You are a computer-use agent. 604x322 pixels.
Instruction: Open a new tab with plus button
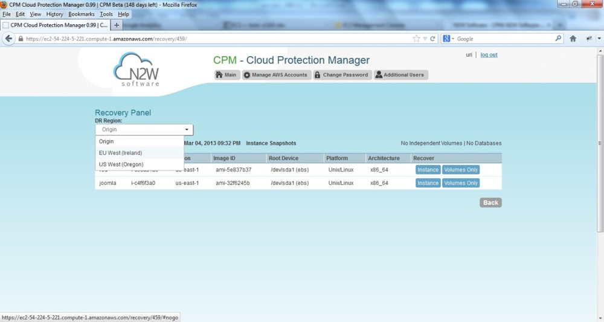pyautogui.click(x=117, y=25)
